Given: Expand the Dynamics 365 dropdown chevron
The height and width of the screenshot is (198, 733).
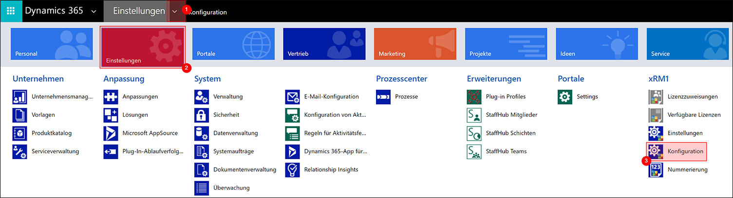Looking at the screenshot, I should click(94, 11).
